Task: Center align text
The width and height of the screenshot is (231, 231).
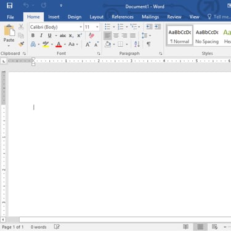Action: [x=116, y=36]
